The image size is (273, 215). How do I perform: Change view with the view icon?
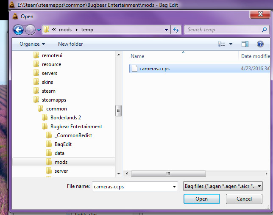coord(221,44)
